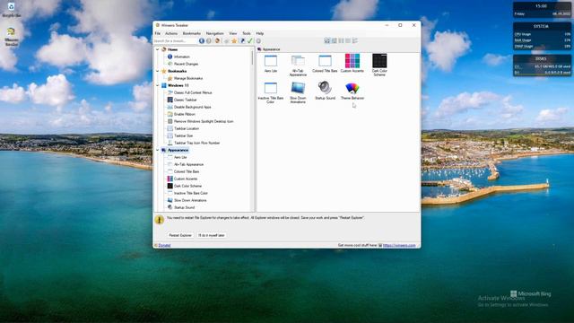
Task: Select Taskbar Size in the tree
Action: pyautogui.click(x=183, y=135)
